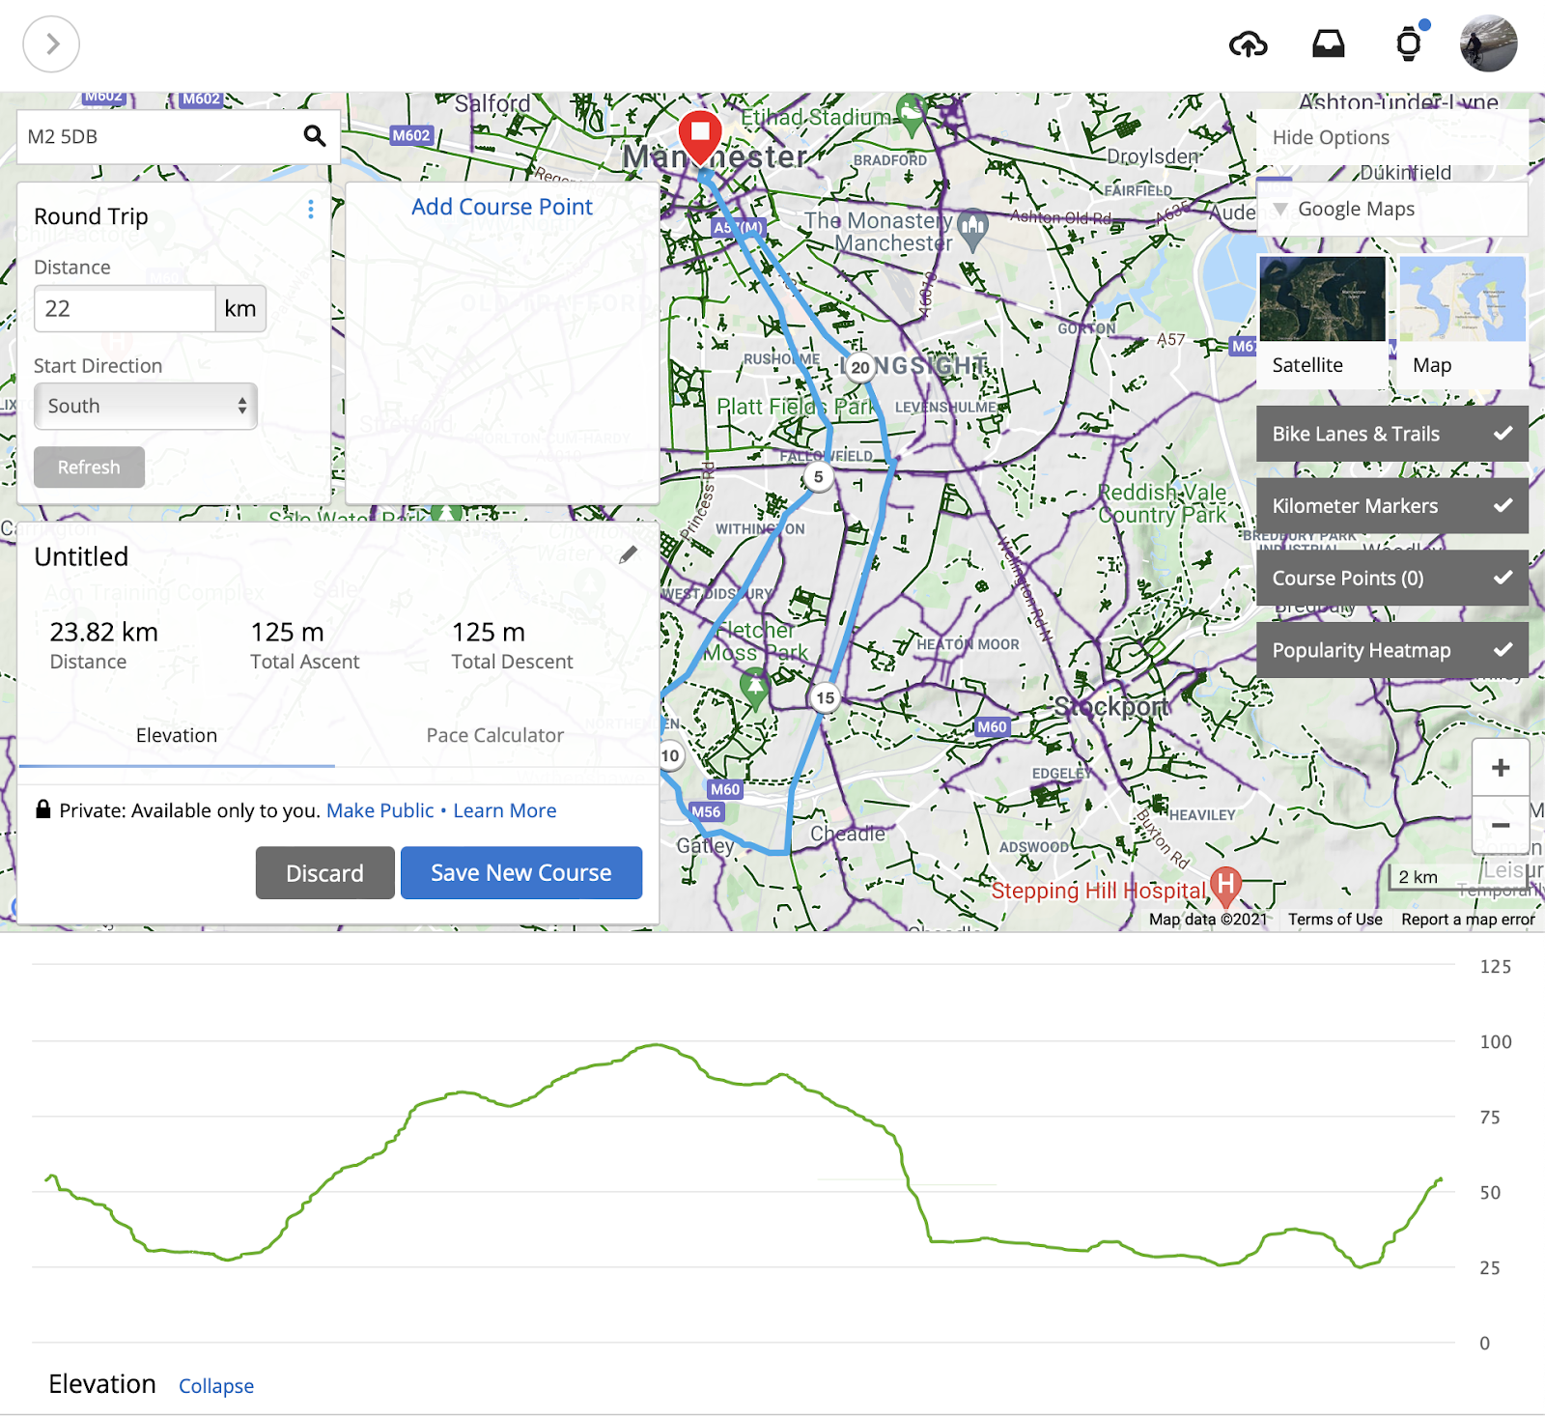
Task: Click the Make Public link
Action: pyautogui.click(x=380, y=810)
